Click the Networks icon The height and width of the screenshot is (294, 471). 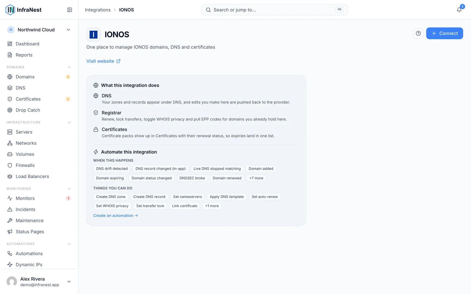pos(10,143)
